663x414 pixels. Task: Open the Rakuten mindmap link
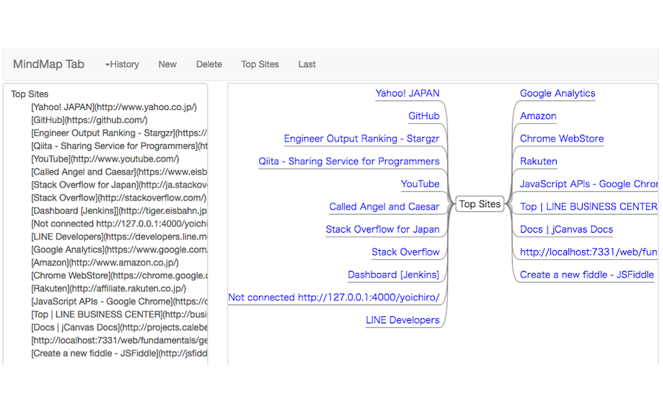(x=539, y=161)
